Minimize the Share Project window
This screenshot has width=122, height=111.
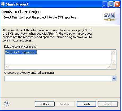105,4
